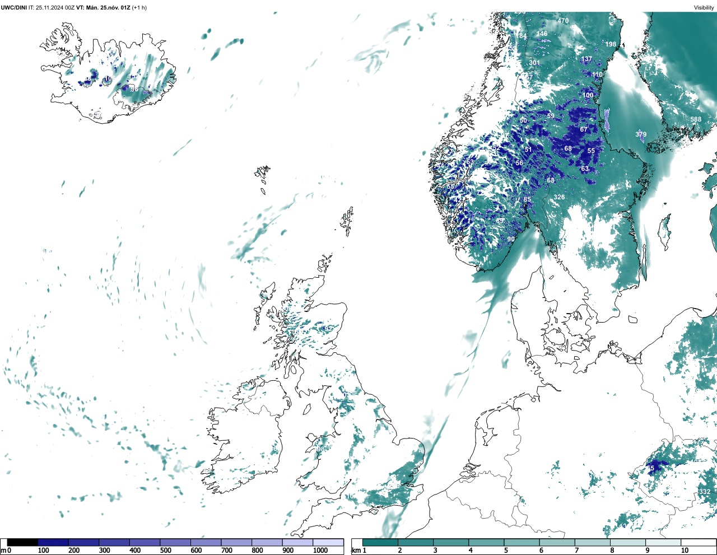
Task: Click the 67 visibility value in Sweden
Action: pyautogui.click(x=584, y=129)
